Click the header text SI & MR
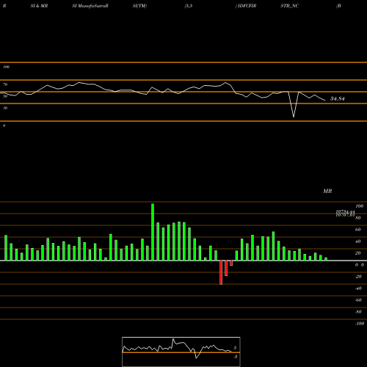The image size is (367, 367). point(39,6)
